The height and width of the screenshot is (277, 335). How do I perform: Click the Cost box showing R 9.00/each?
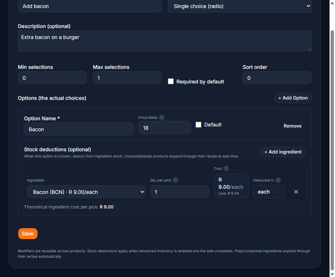point(231,186)
